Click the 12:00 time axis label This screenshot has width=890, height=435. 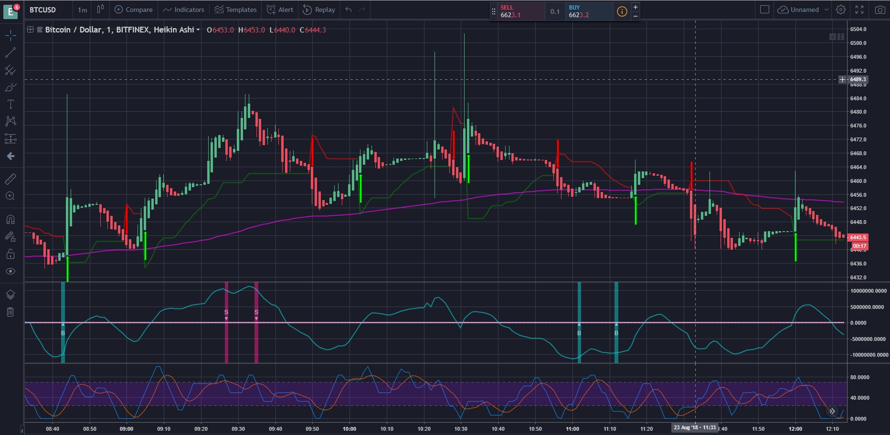[x=795, y=429]
